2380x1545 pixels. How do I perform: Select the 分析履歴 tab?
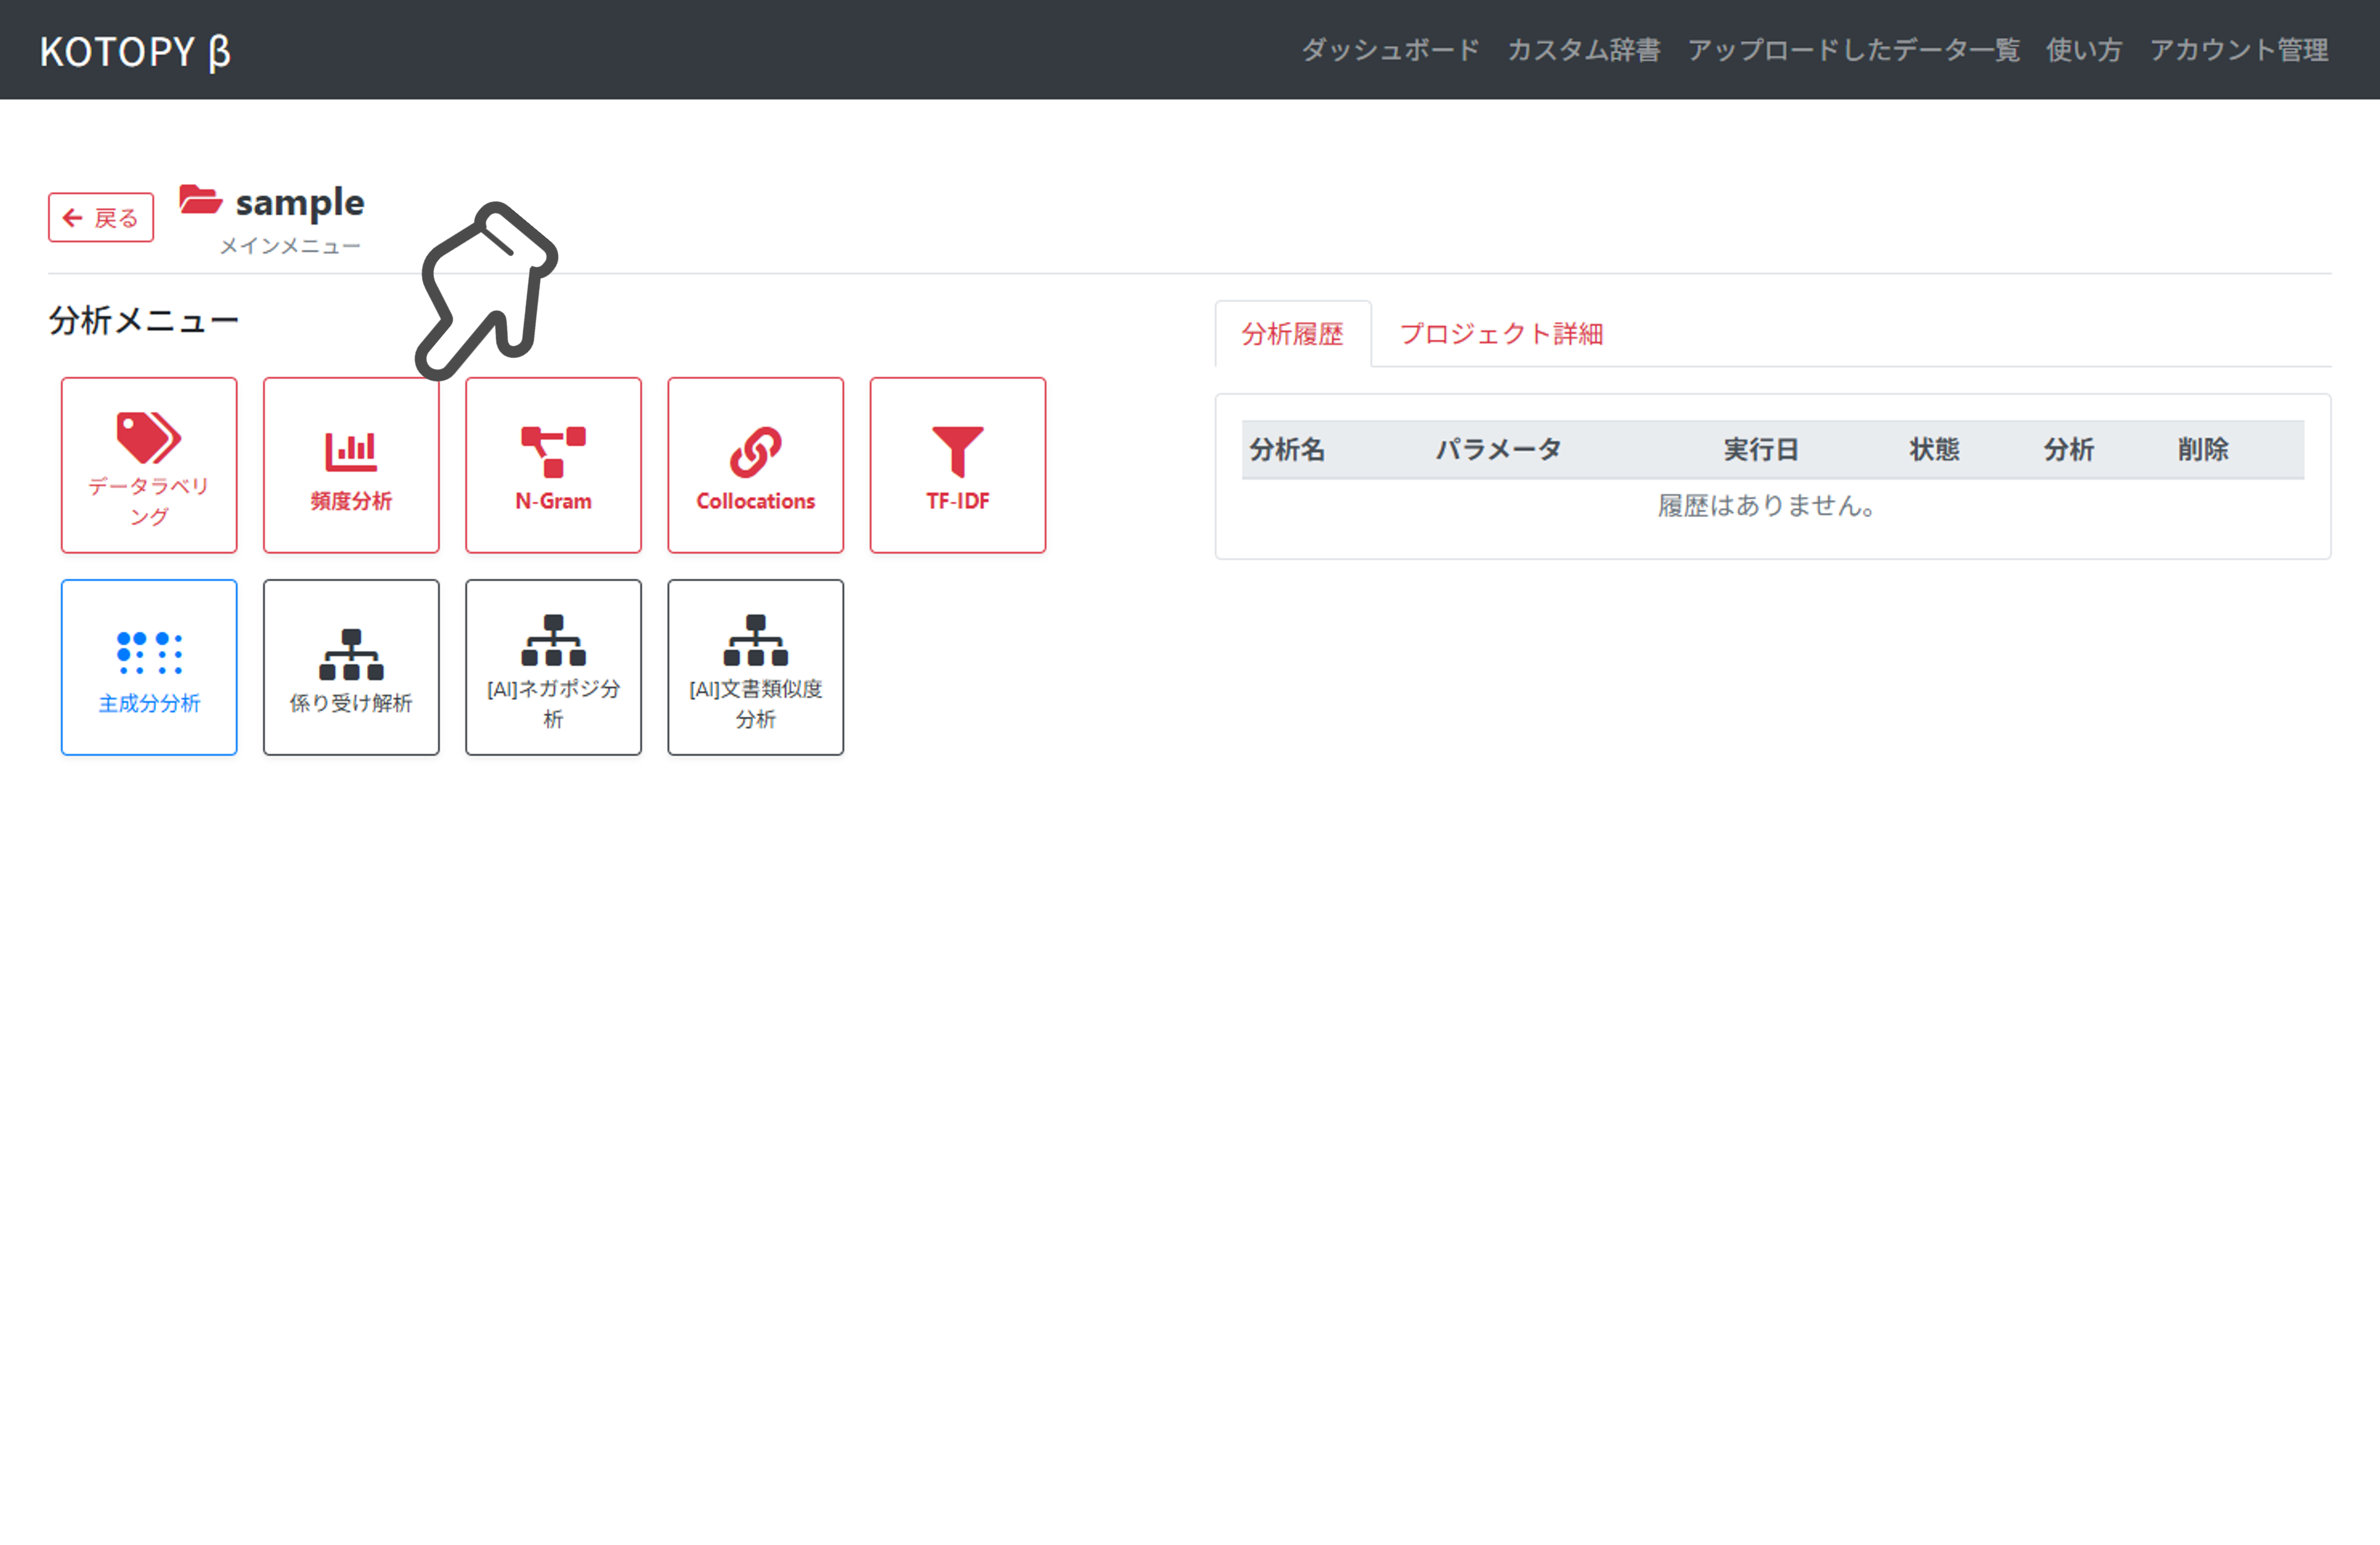click(1293, 334)
